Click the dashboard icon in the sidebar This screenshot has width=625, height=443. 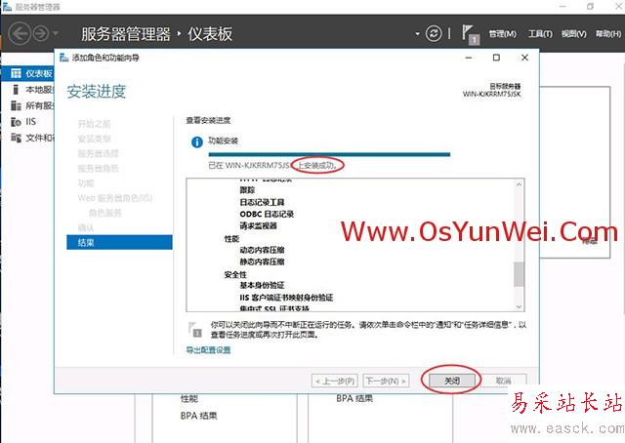point(16,73)
